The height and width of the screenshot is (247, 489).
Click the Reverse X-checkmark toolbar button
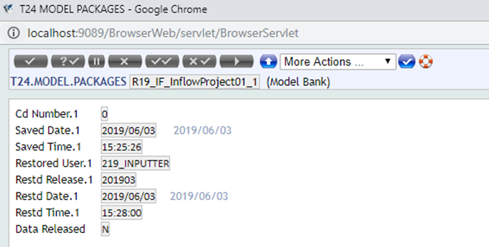tap(199, 61)
